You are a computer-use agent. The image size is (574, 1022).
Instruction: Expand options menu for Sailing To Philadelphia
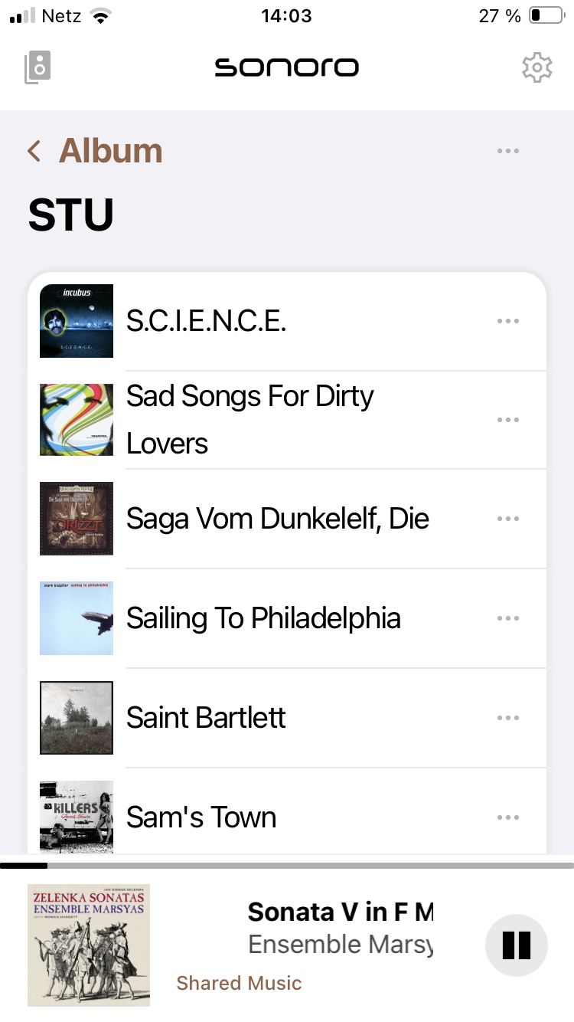tap(508, 618)
